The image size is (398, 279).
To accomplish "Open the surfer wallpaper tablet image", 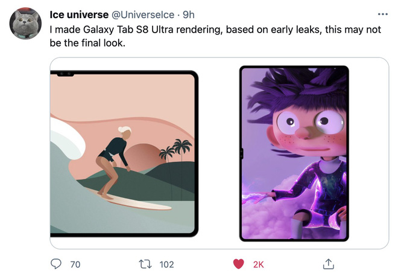I will (124, 153).
